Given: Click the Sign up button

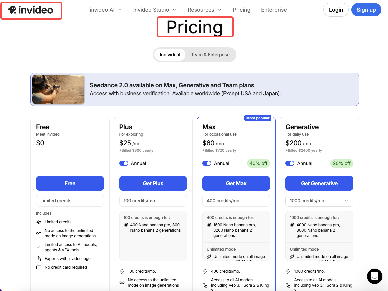Looking at the screenshot, I should point(366,10).
